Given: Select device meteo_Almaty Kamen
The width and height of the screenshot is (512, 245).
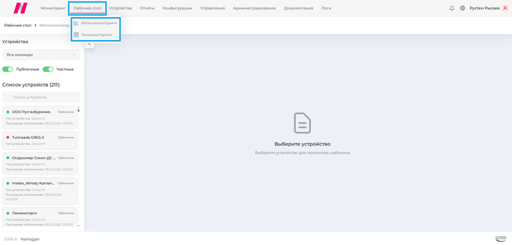Looking at the screenshot, I should (40, 191).
